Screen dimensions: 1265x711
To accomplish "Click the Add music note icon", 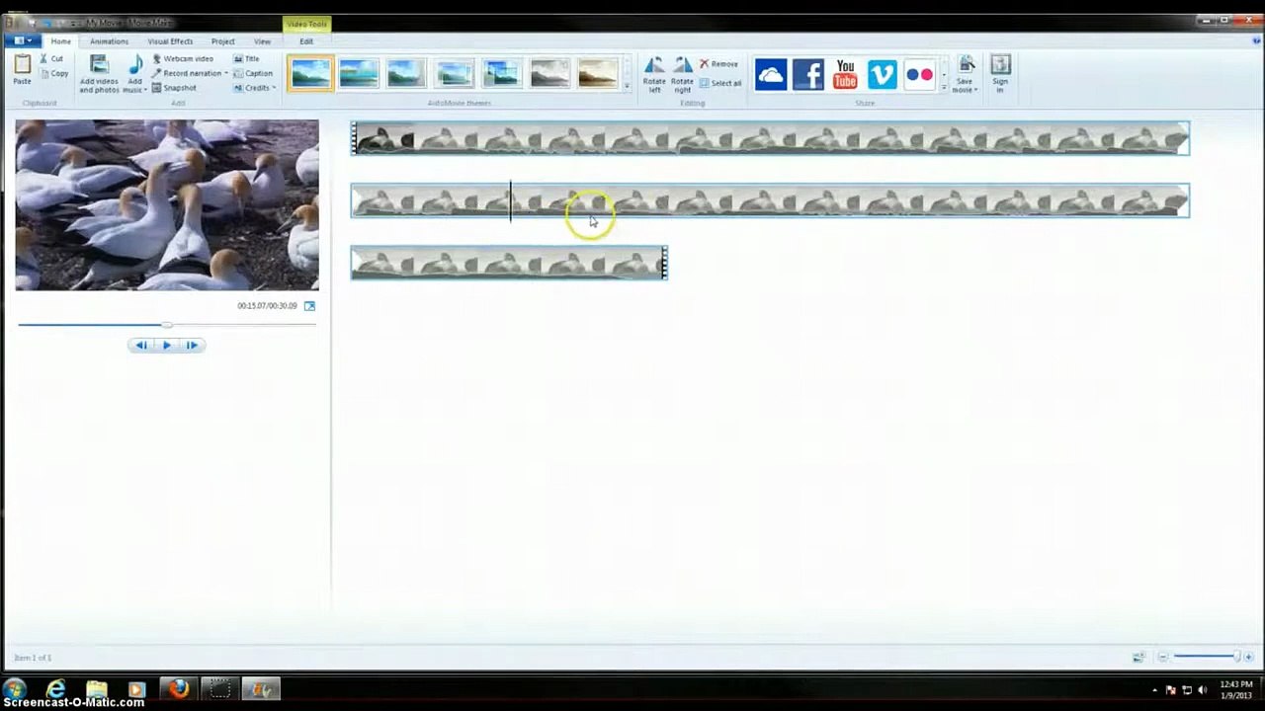I will (x=135, y=65).
